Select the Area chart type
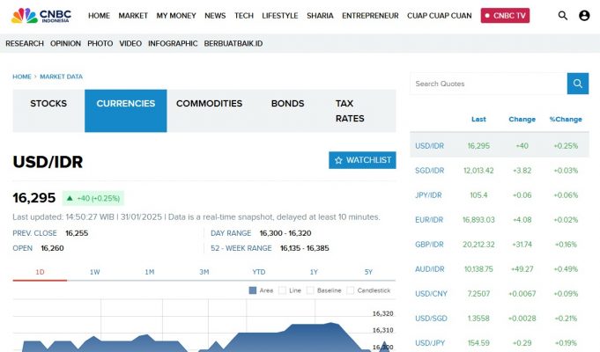The image size is (600, 352). coord(261,290)
